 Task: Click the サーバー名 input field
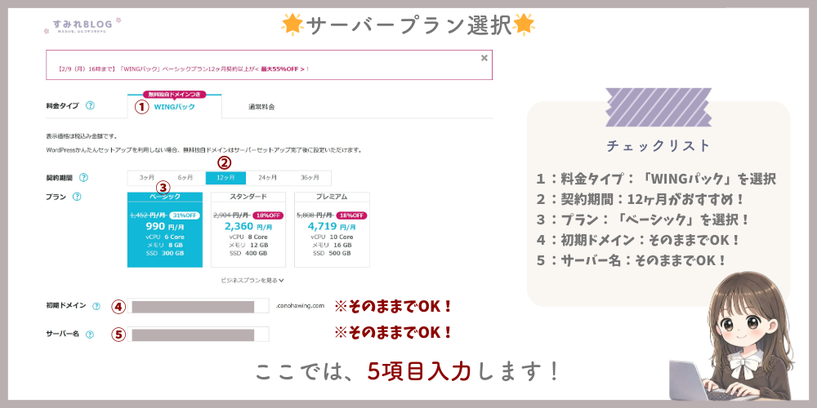coord(198,334)
